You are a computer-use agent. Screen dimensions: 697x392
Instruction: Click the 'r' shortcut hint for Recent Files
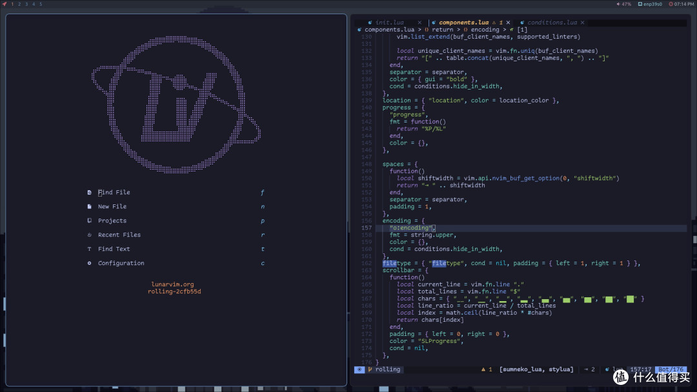[263, 235]
